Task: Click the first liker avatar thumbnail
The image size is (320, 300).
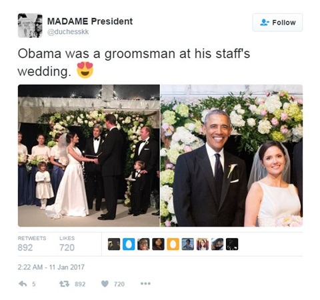Action: (x=114, y=244)
